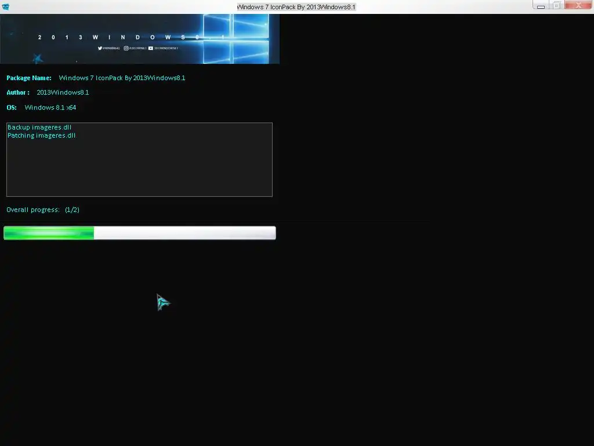Click the 2013 Windows 8.1 banner image
This screenshot has height=446, width=594.
140,39
